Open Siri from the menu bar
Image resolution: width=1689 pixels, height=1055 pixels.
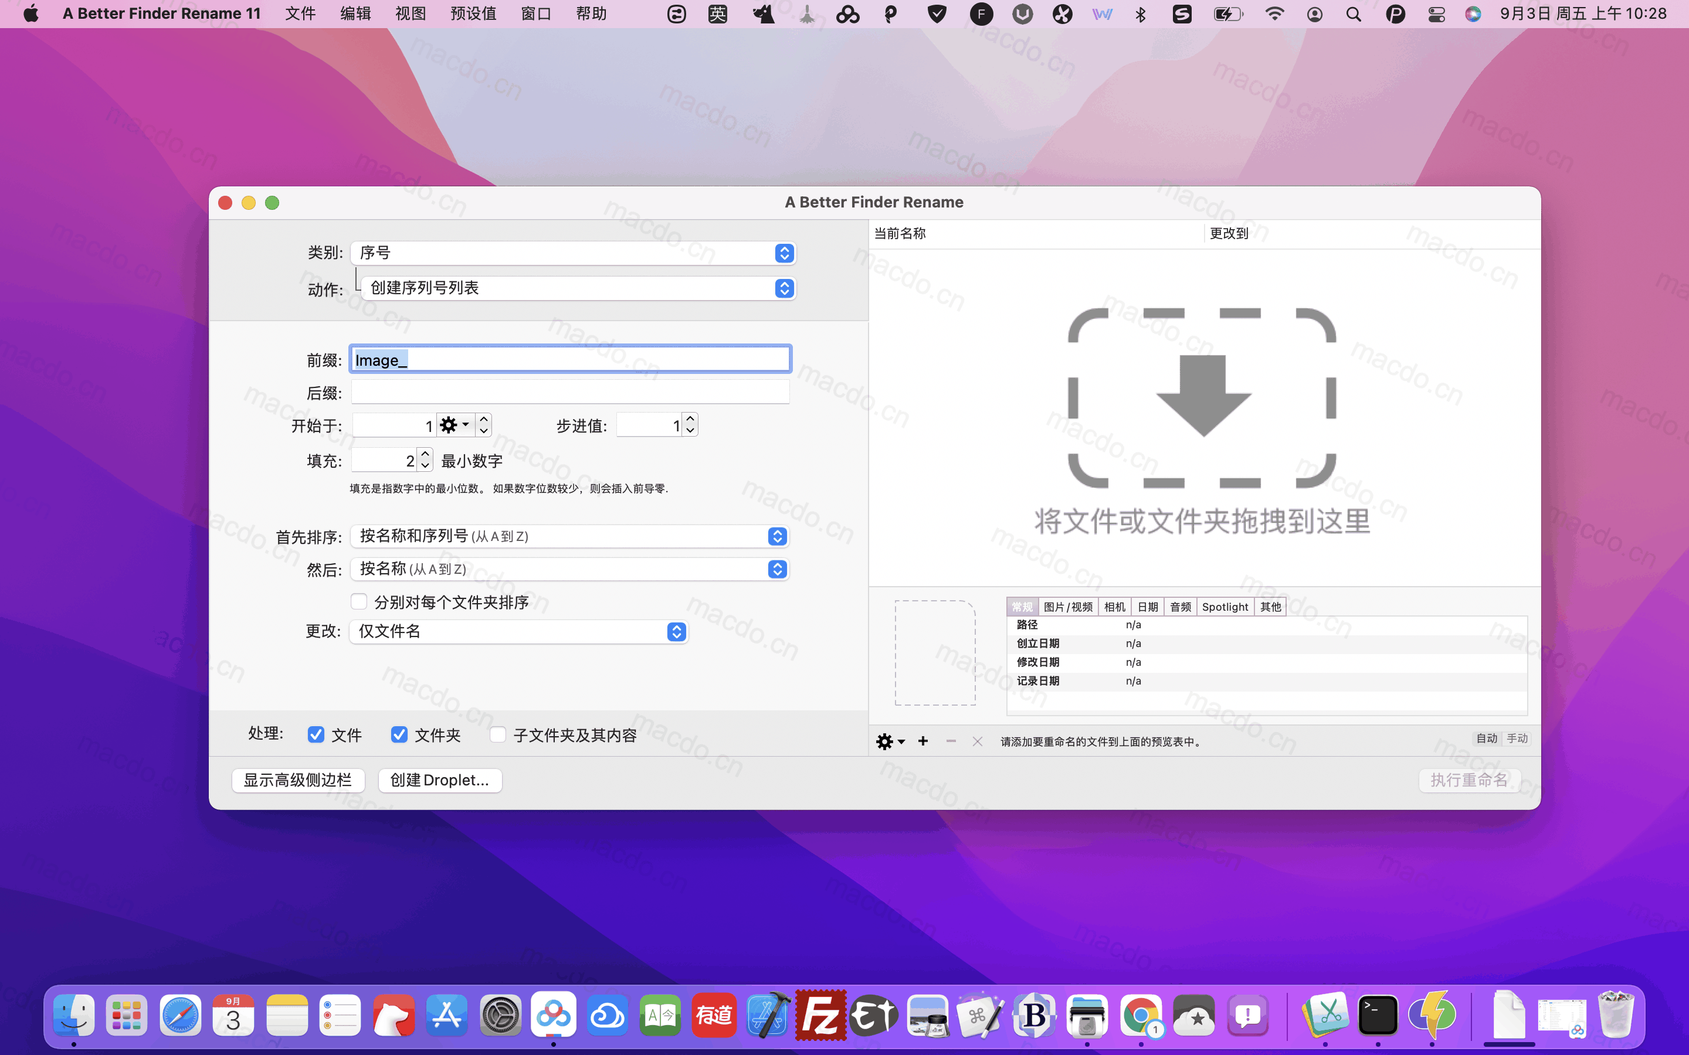pyautogui.click(x=1473, y=14)
